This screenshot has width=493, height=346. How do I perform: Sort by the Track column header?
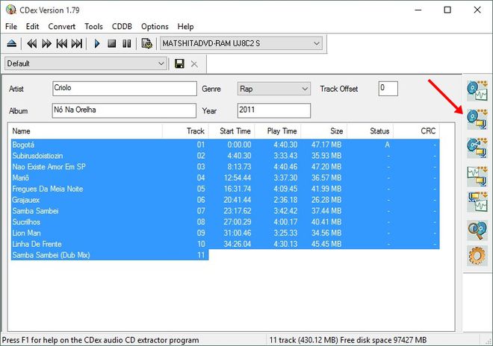tap(185, 131)
